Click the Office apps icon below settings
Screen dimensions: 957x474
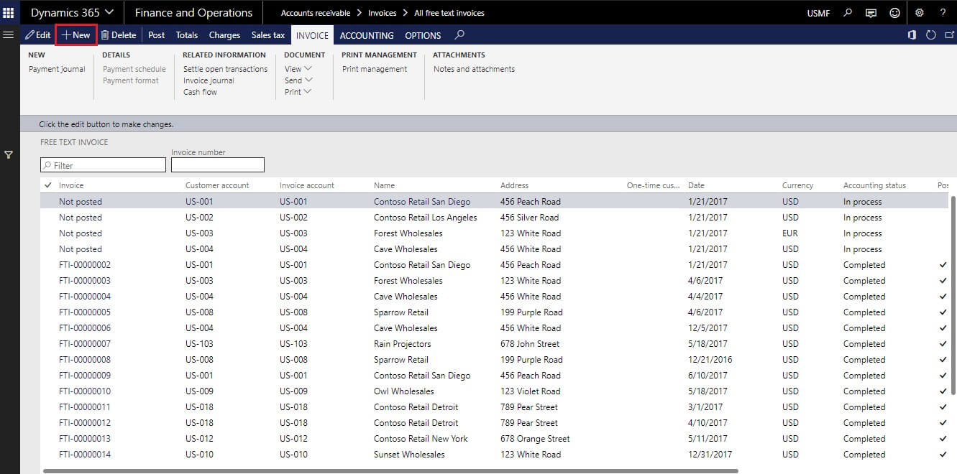911,34
